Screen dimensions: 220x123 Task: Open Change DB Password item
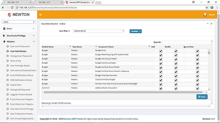pos(20,90)
